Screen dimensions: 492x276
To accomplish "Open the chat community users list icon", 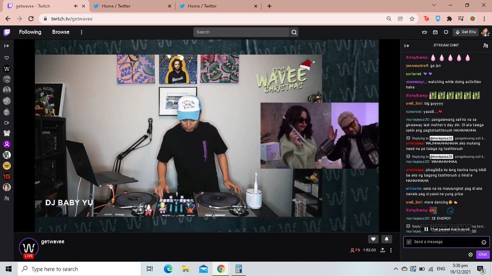I will [x=486, y=46].
